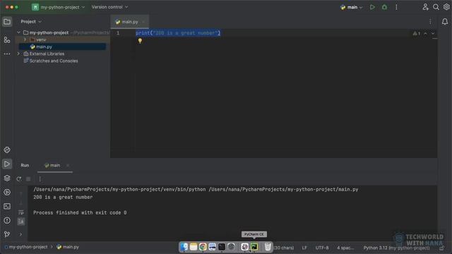Image resolution: width=452 pixels, height=254 pixels.
Task: Run 'main' with the green play button
Action: coord(372,7)
